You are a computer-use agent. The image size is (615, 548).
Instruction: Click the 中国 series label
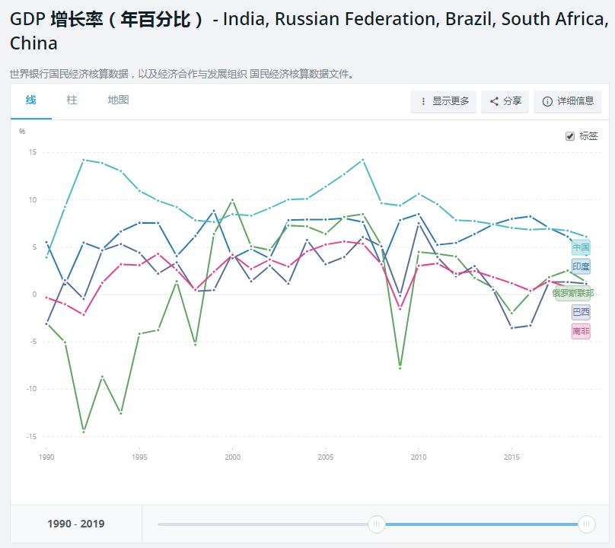click(x=581, y=247)
